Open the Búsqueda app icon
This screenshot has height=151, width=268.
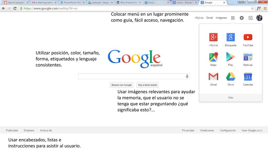[231, 37]
